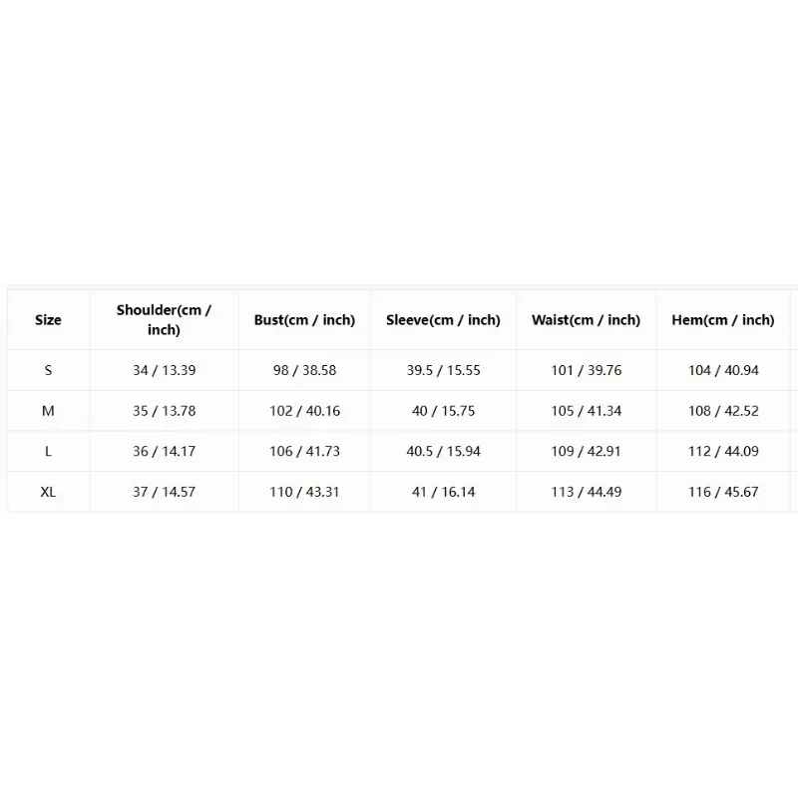Click shoulder value 34 / 13.39
798x798 pixels.
(164, 370)
